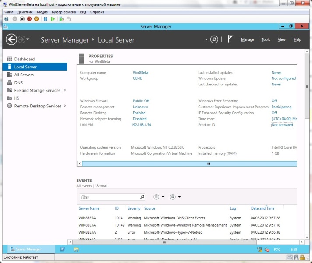Screen dimensions: 312x263
Task: Open the Tools menu
Action: 266,40
